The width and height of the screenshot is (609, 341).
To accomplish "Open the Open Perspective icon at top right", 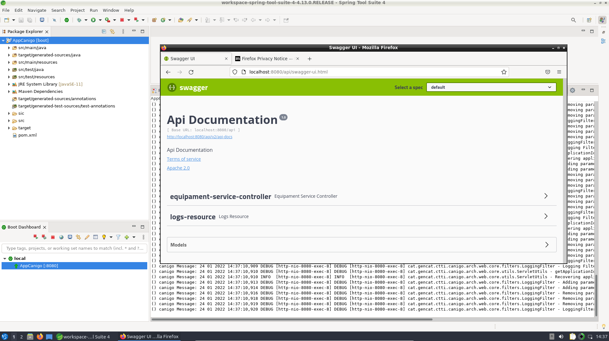I will (589, 20).
